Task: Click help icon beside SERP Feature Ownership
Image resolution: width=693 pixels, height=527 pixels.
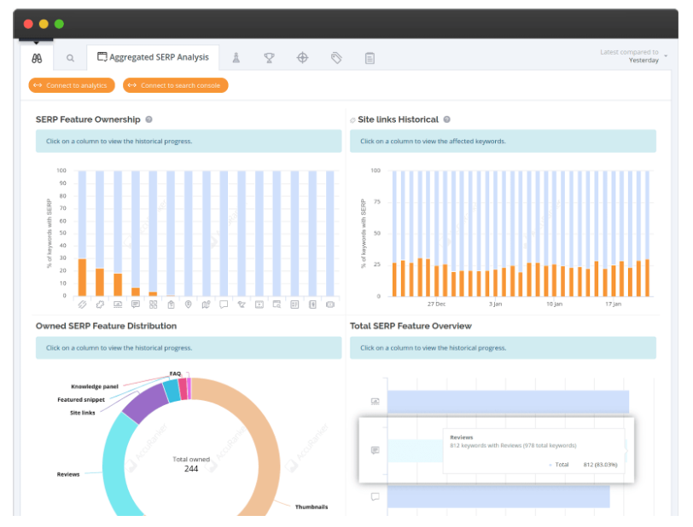Action: point(149,119)
